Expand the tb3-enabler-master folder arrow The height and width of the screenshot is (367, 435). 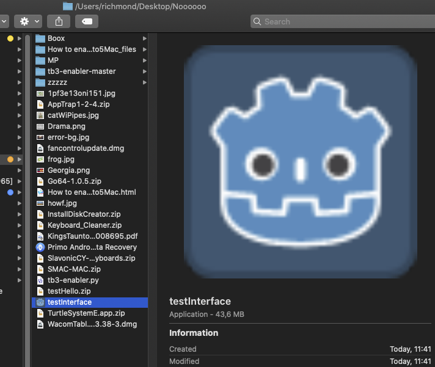145,71
